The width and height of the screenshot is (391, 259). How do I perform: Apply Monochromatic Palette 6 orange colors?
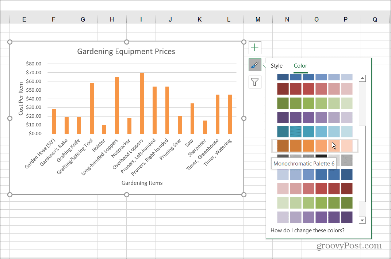pyautogui.click(x=314, y=145)
